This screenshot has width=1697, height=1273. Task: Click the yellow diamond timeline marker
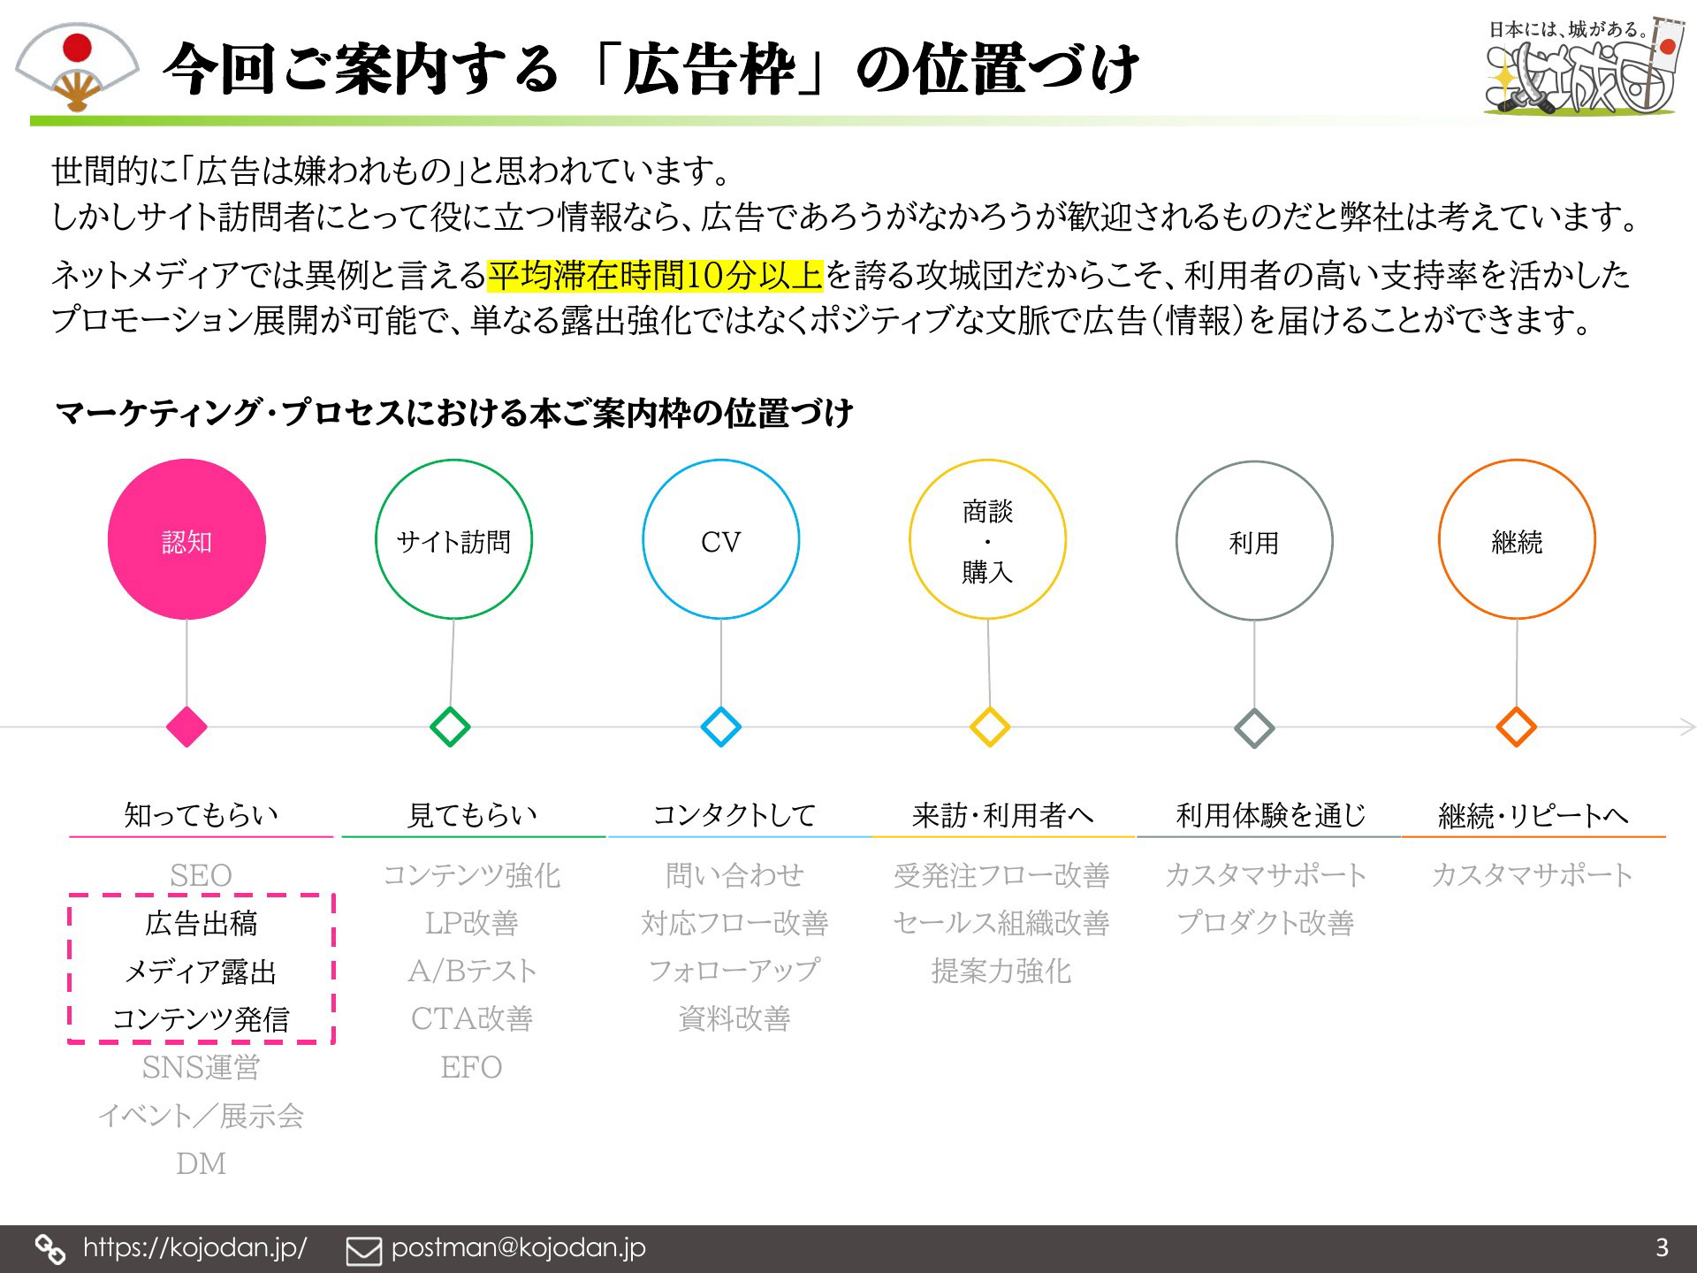pos(990,727)
